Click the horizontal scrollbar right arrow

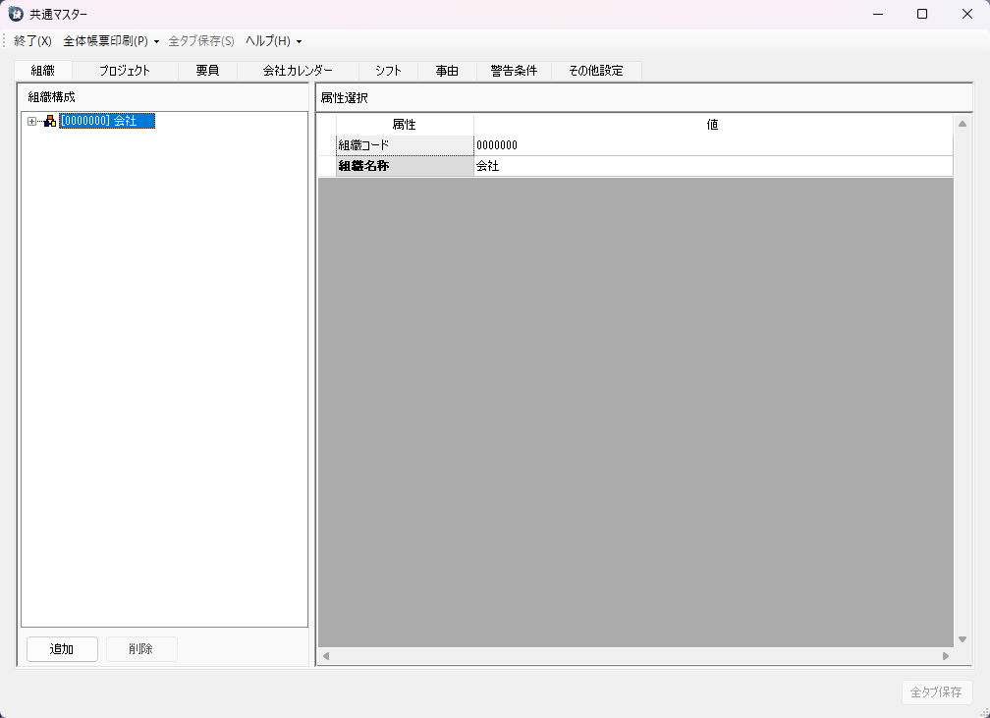click(945, 656)
